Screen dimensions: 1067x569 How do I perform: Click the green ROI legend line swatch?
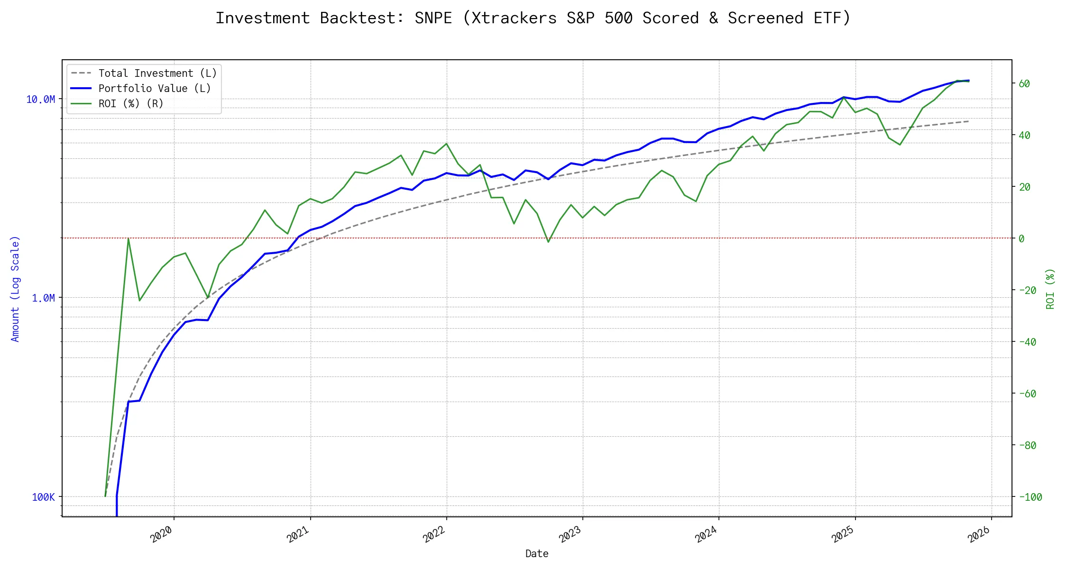click(81, 104)
